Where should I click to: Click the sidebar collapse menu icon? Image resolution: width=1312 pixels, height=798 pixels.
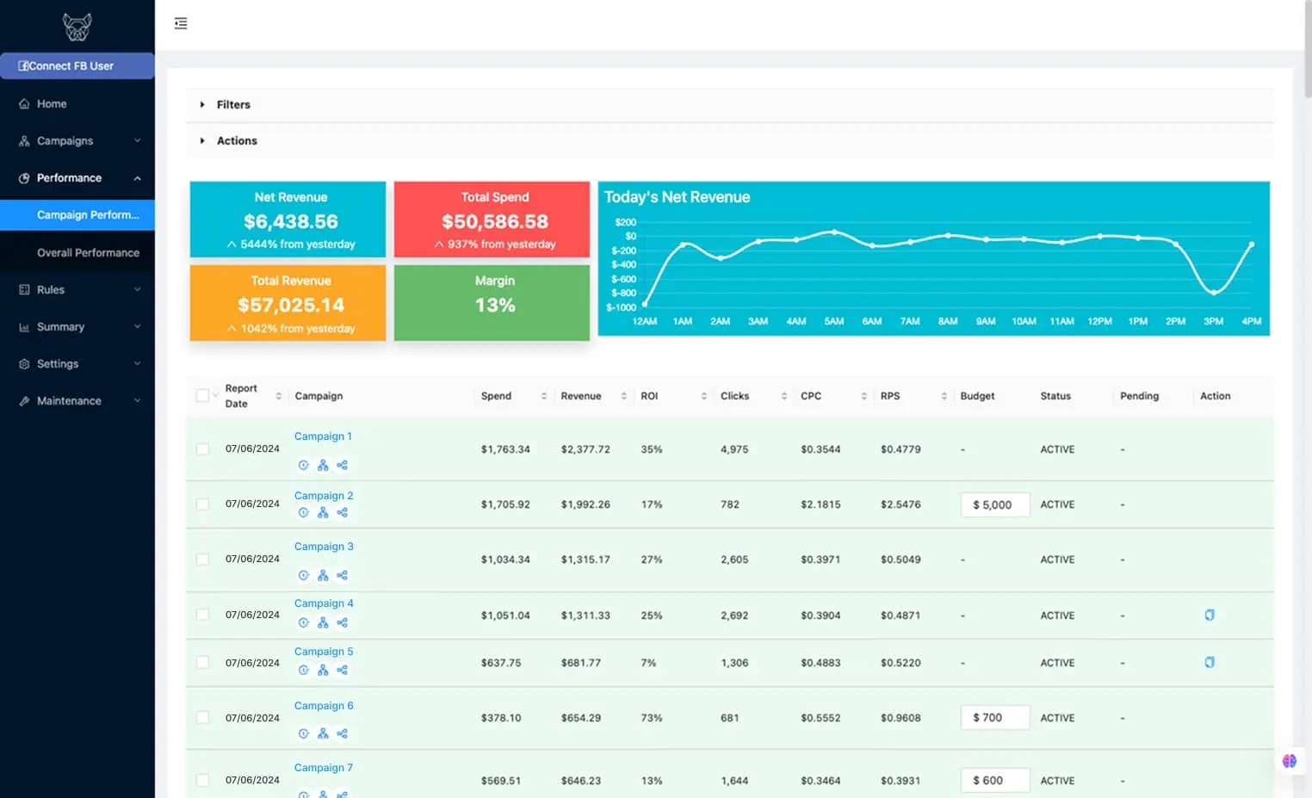pyautogui.click(x=181, y=23)
